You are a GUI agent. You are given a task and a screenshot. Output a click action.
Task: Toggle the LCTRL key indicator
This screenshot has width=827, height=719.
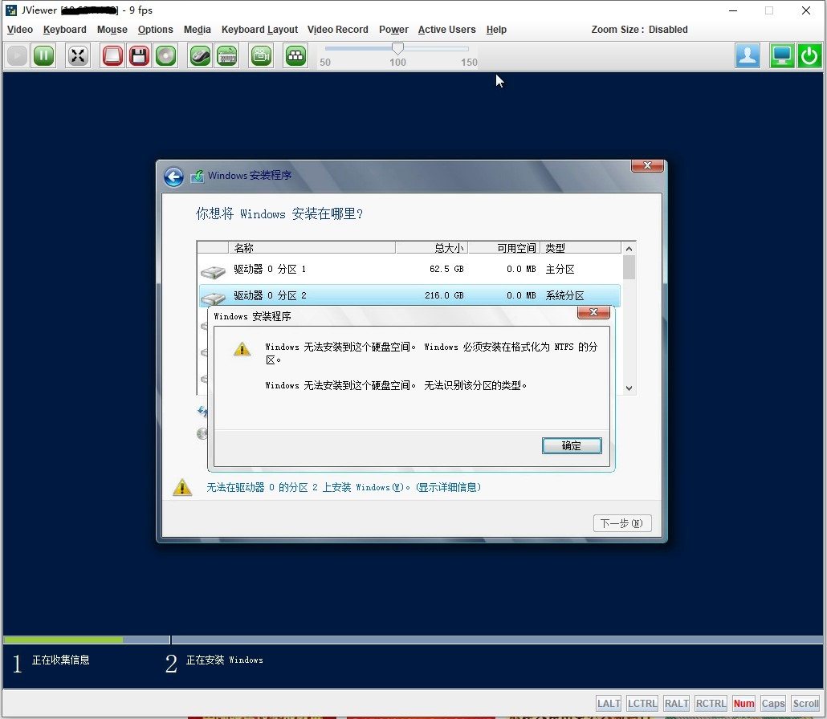pyautogui.click(x=642, y=703)
